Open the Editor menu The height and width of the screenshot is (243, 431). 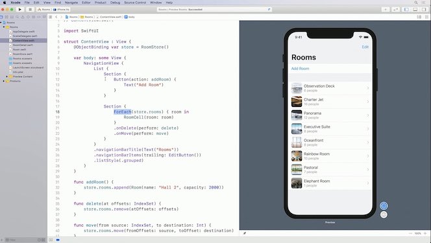point(86,3)
